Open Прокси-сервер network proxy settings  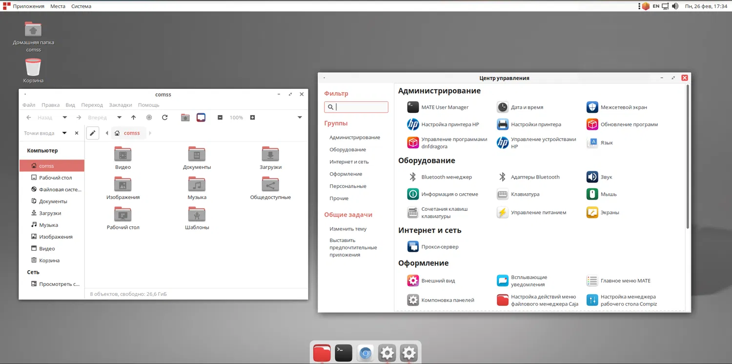coord(433,247)
